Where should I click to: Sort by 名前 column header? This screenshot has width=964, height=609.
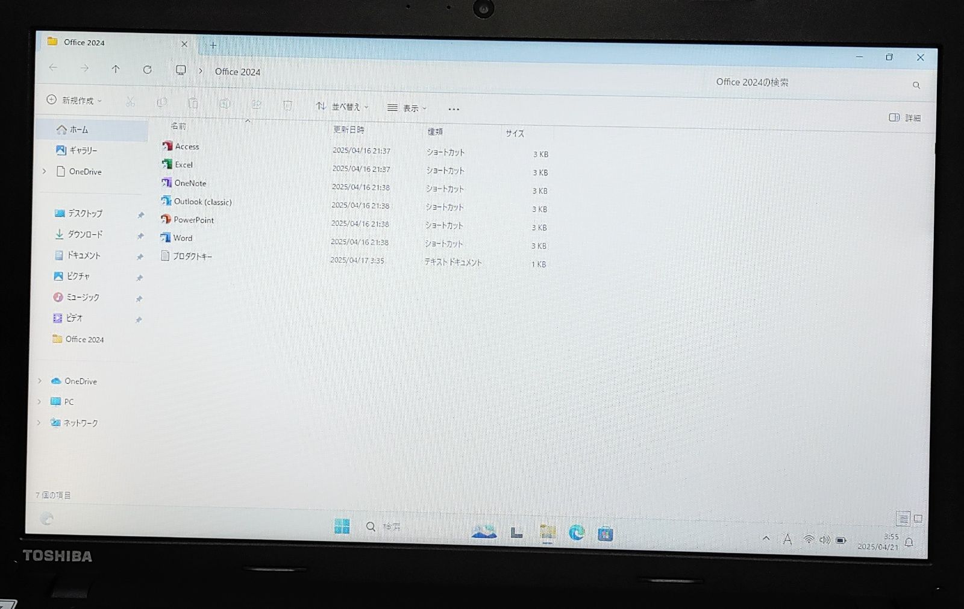point(178,126)
